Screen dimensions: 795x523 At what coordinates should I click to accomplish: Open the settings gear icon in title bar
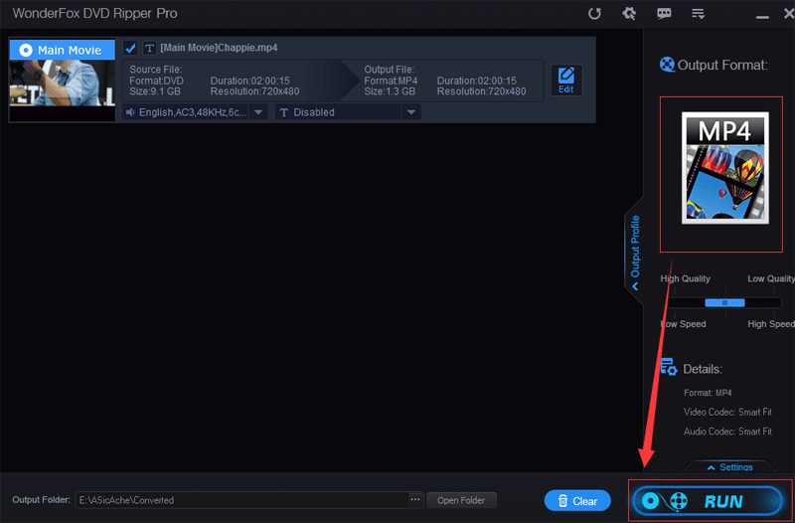[x=629, y=13]
